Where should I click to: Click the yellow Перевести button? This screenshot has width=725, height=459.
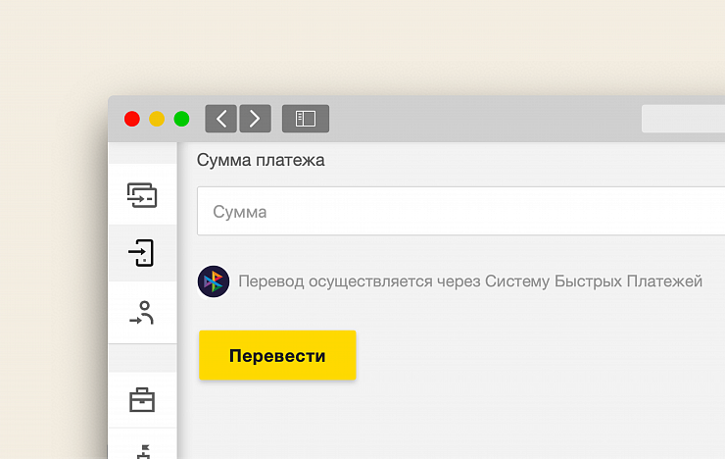pyautogui.click(x=277, y=355)
